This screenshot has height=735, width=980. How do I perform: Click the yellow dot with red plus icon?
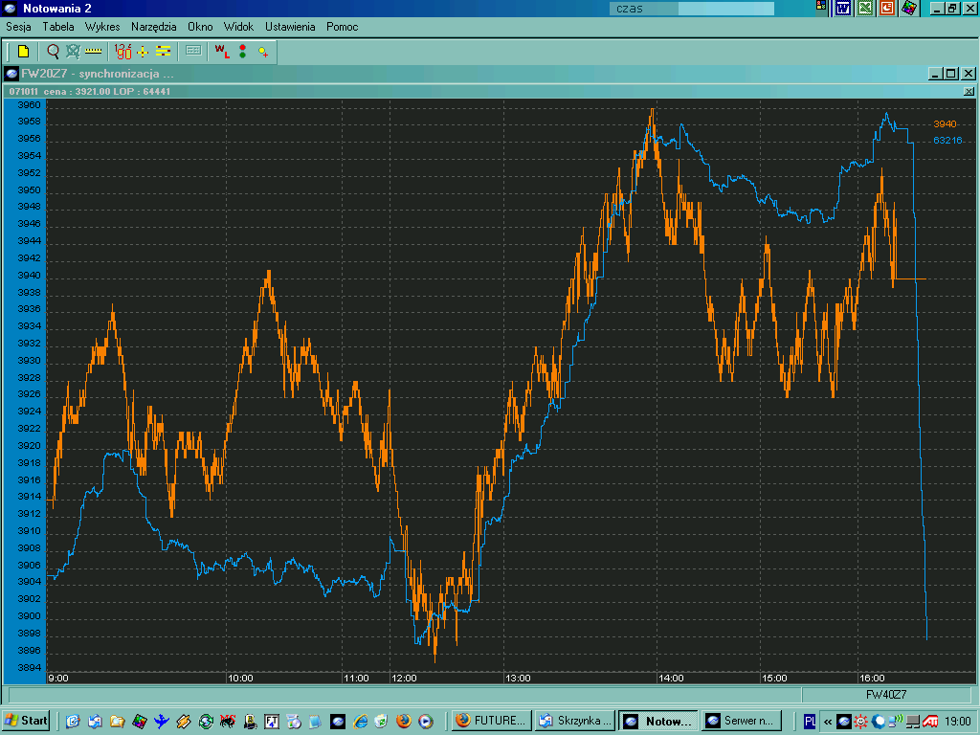263,52
